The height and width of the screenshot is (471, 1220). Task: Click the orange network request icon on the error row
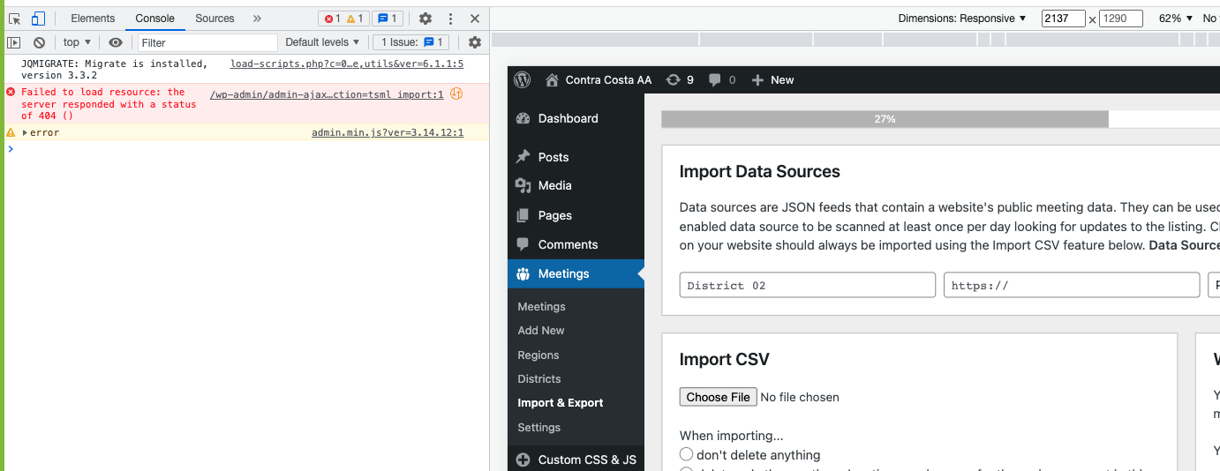click(x=456, y=94)
